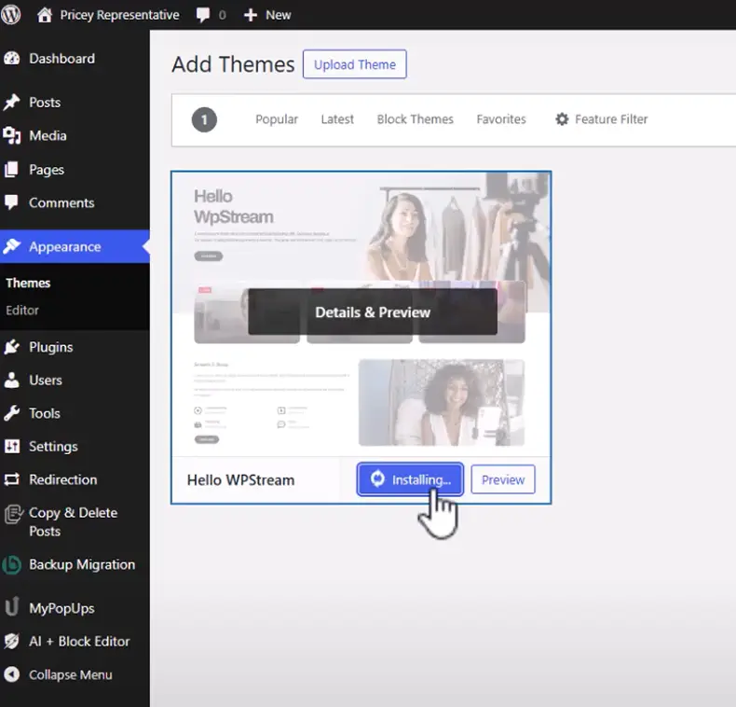Image resolution: width=736 pixels, height=707 pixels.
Task: Click the Plugins plug icon
Action: point(12,347)
